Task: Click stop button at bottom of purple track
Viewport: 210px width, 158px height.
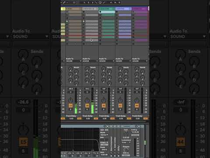Action: [133, 44]
